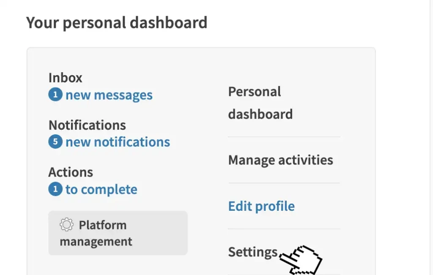Click the divider line below Manage activities

tap(284, 183)
